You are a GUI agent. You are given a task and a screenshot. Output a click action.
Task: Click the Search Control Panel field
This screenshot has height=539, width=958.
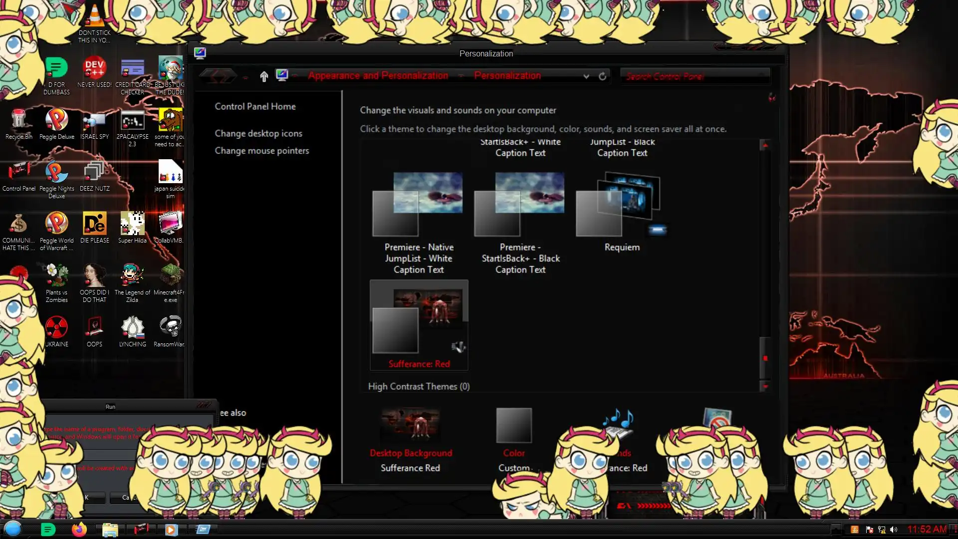click(x=694, y=76)
